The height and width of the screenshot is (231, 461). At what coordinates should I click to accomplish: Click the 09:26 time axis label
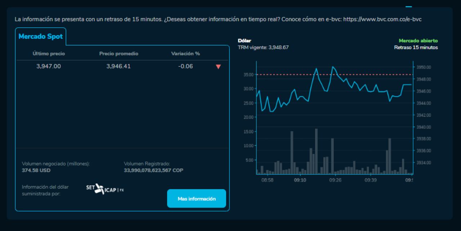click(x=335, y=180)
